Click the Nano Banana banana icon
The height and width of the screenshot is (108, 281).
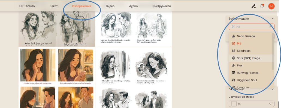tap(233, 36)
